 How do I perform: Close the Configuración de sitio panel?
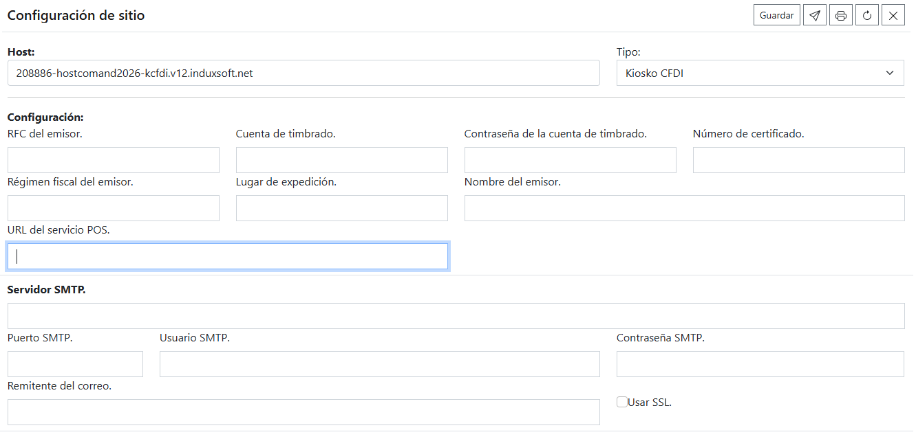coord(893,15)
